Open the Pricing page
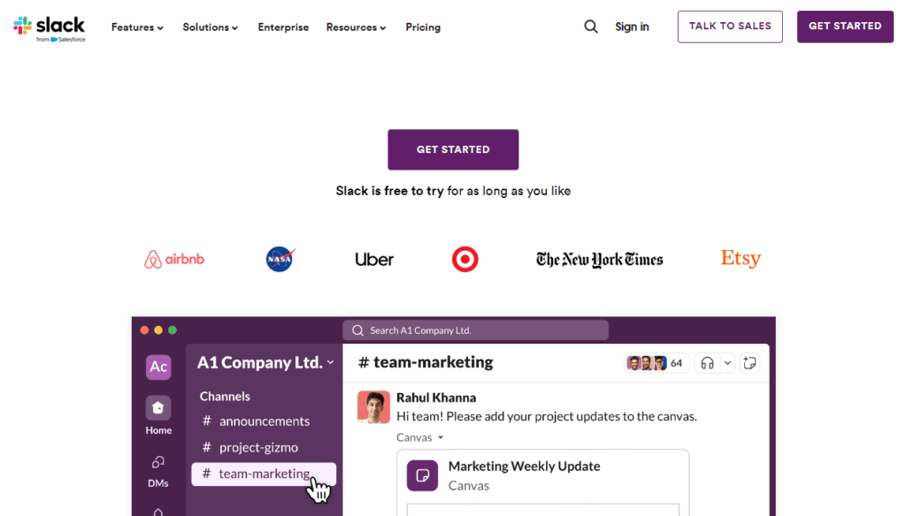 [x=422, y=27]
